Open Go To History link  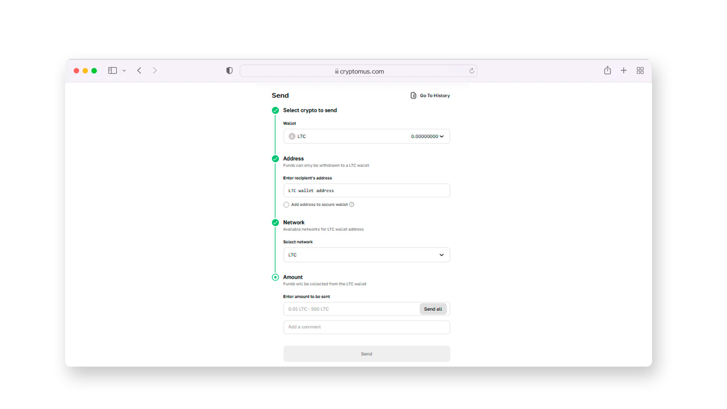[435, 95]
